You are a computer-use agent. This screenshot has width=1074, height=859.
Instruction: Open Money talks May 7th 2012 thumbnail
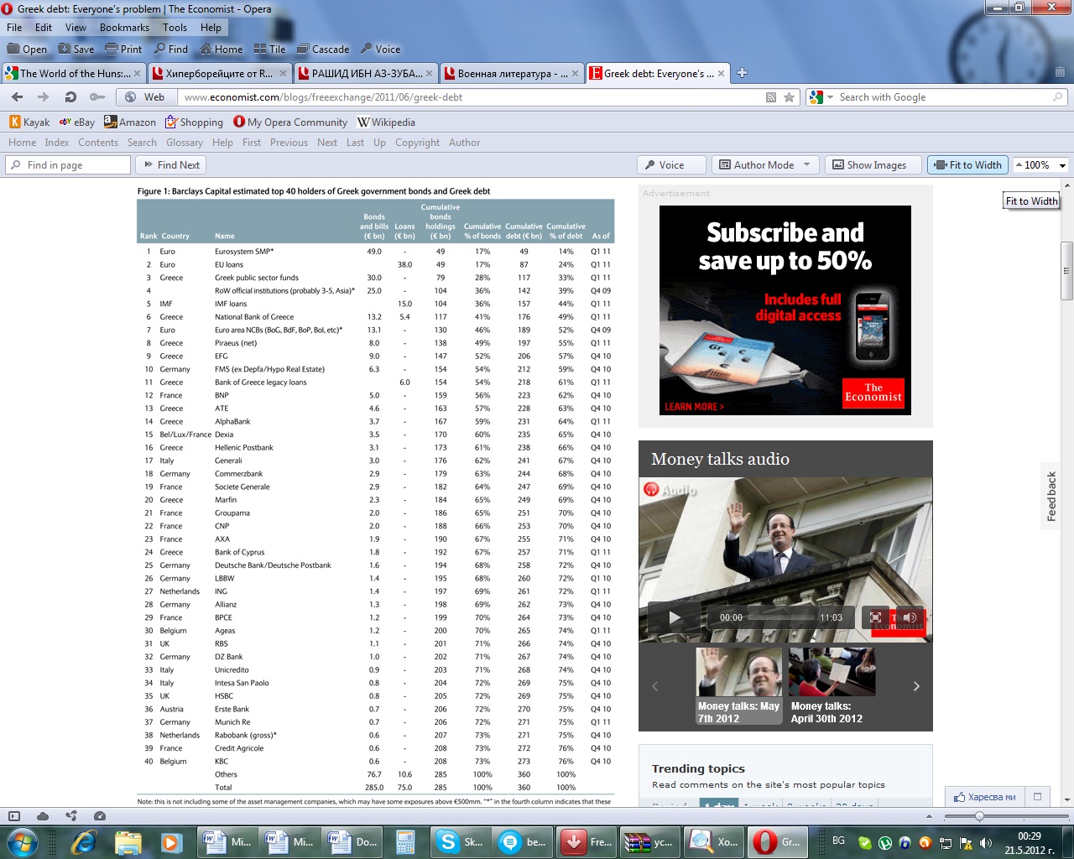738,686
